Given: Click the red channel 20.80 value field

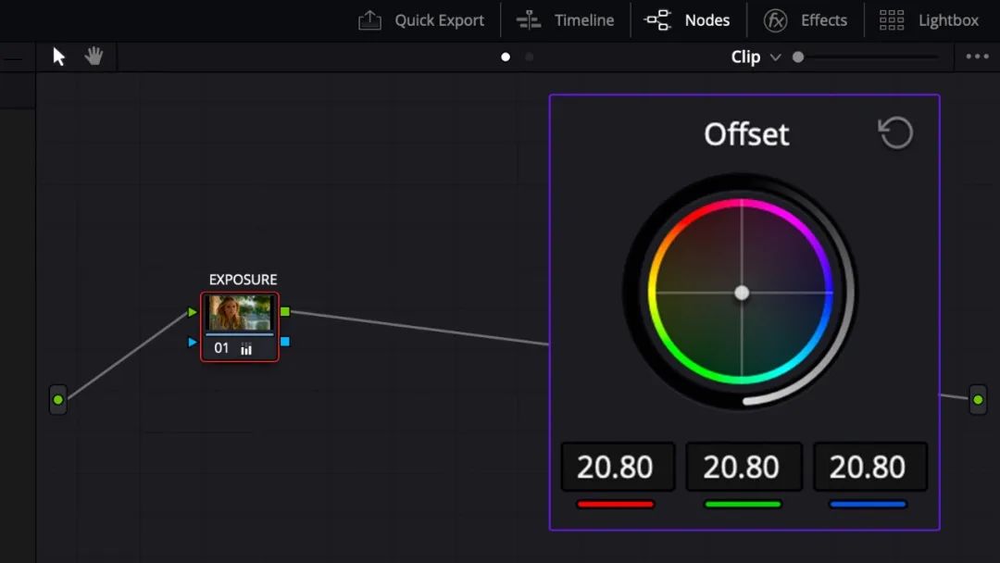Looking at the screenshot, I should pyautogui.click(x=618, y=467).
